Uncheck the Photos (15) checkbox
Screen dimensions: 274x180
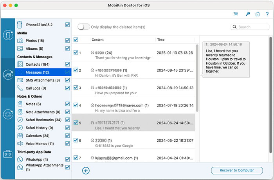(67, 41)
